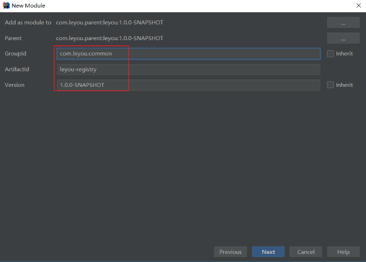Proceed with the Next button
Screen dimensions: 366x262
coord(268,252)
